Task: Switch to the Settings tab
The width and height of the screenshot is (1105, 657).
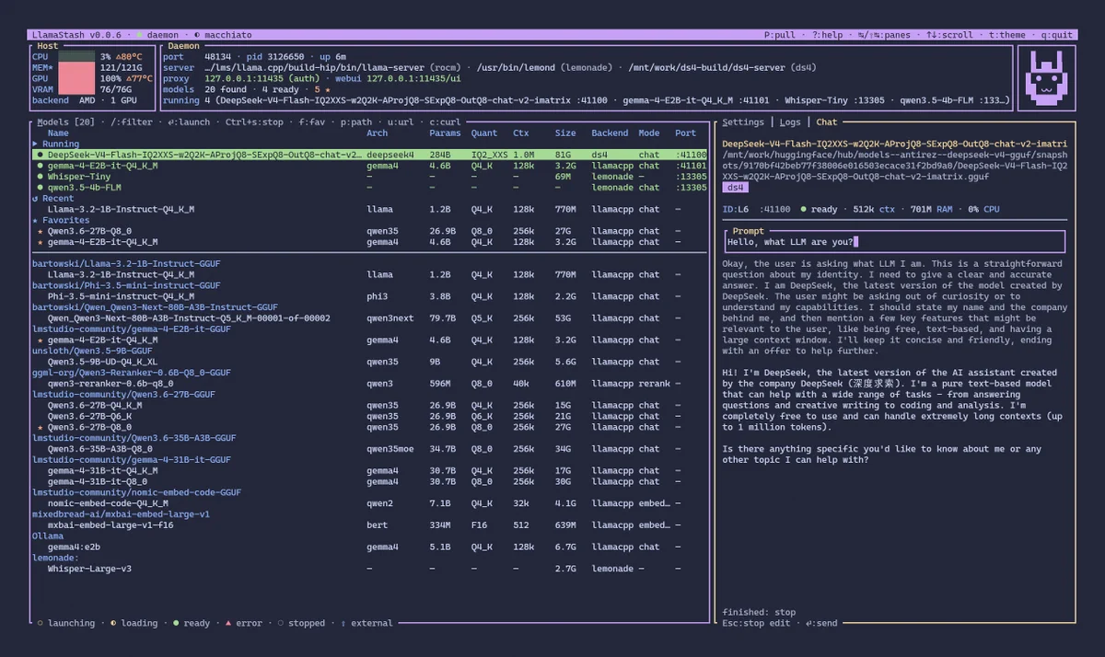Action: point(742,121)
